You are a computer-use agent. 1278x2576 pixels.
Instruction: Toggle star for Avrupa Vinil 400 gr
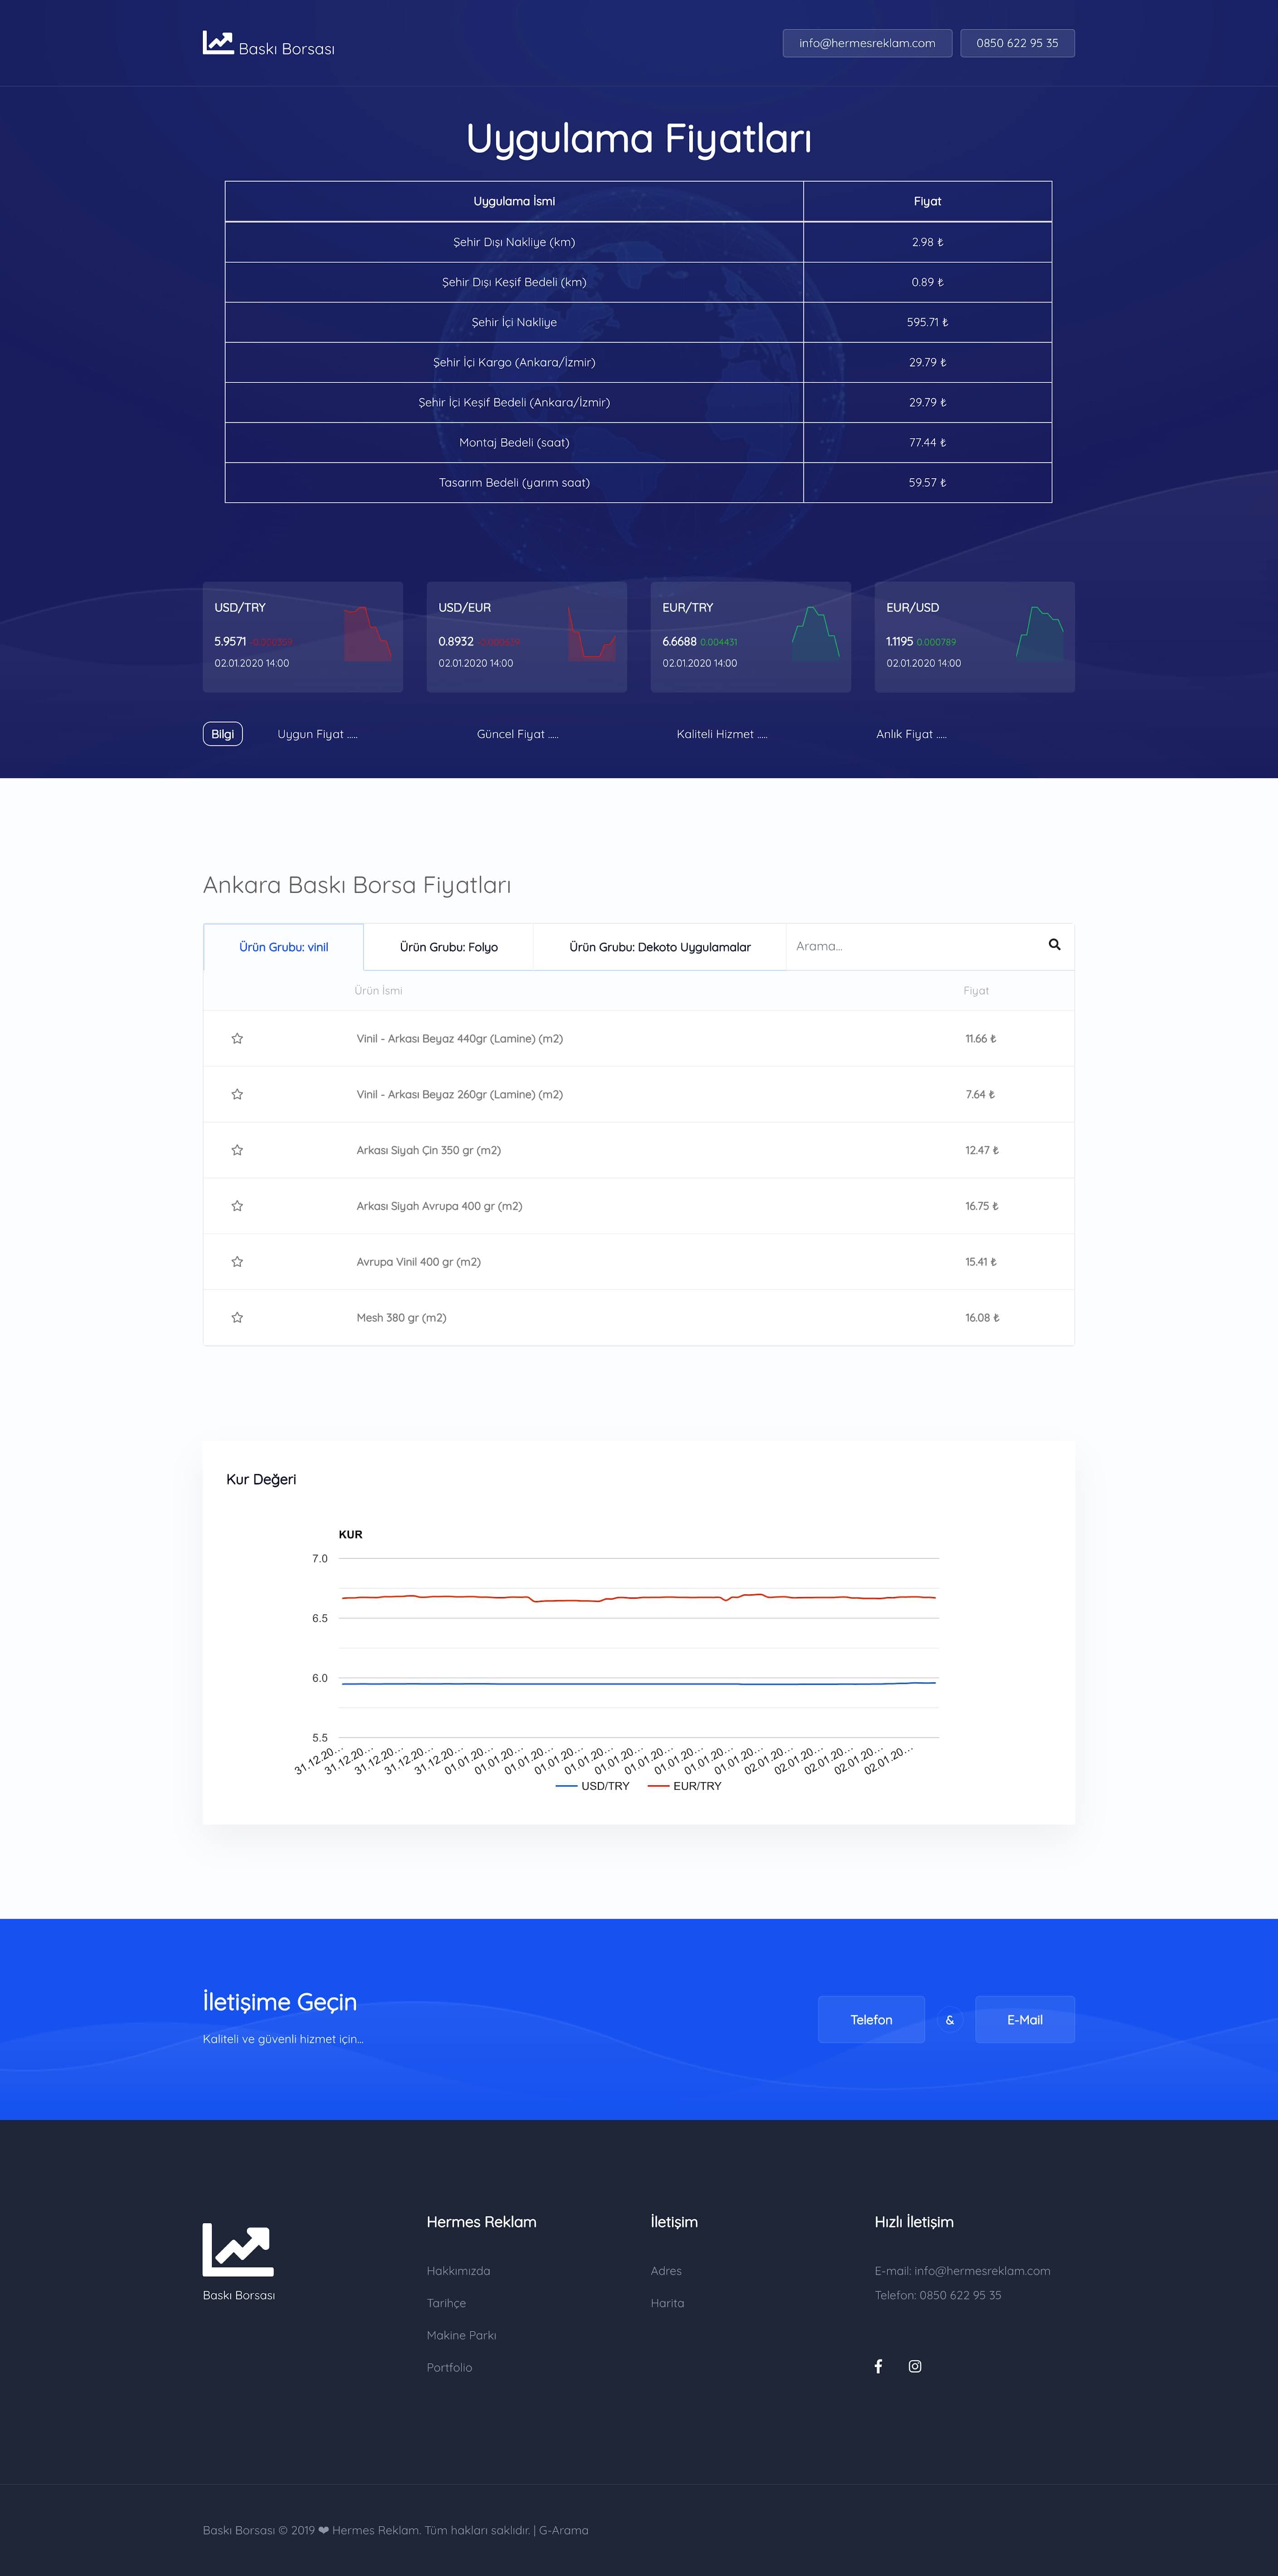(x=237, y=1262)
